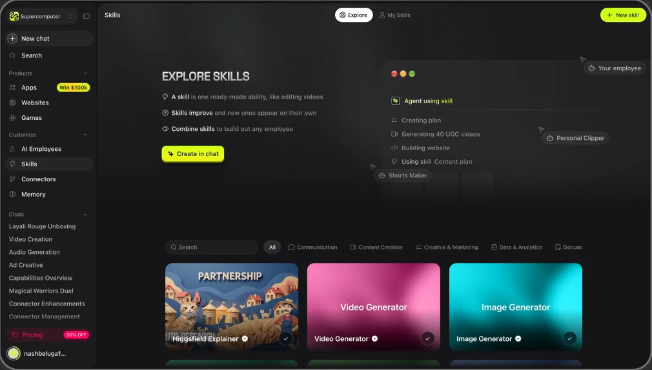Select the All filter chip
This screenshot has width=652, height=370.
tap(272, 247)
